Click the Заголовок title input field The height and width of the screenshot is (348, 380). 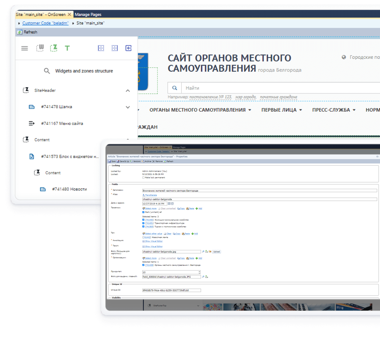260,190
